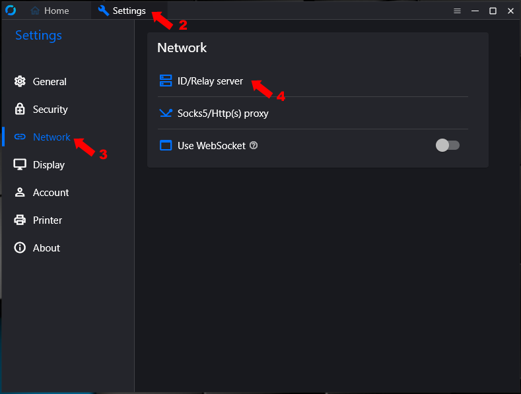
Task: Click the Network link icon
Action: [x=20, y=137]
